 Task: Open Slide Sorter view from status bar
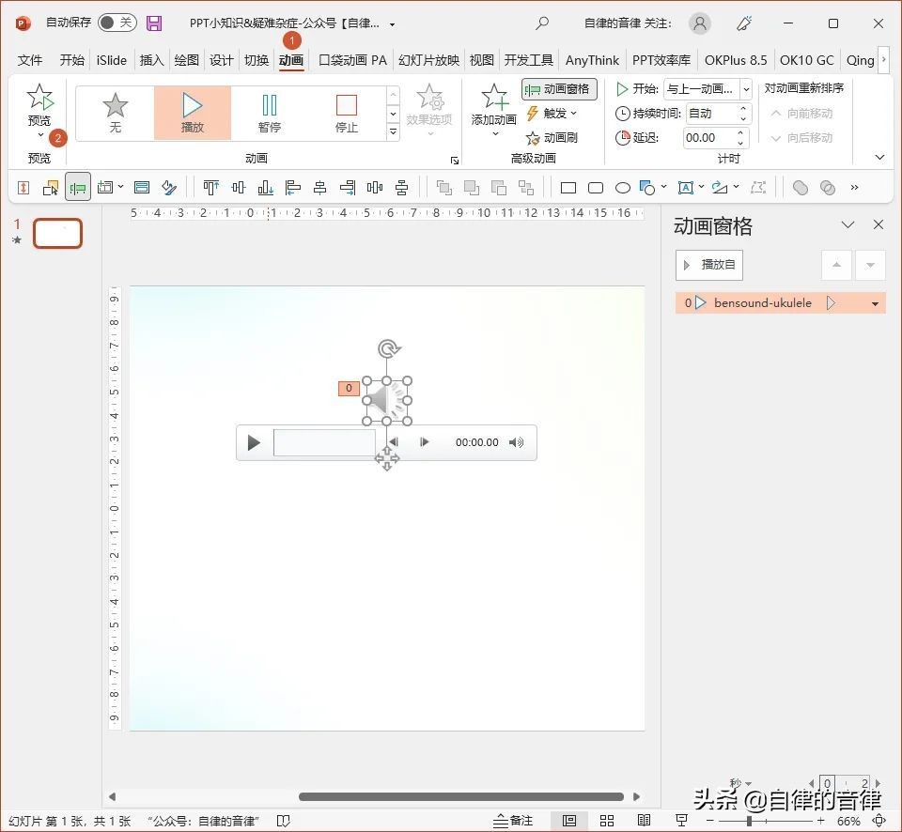click(x=606, y=819)
